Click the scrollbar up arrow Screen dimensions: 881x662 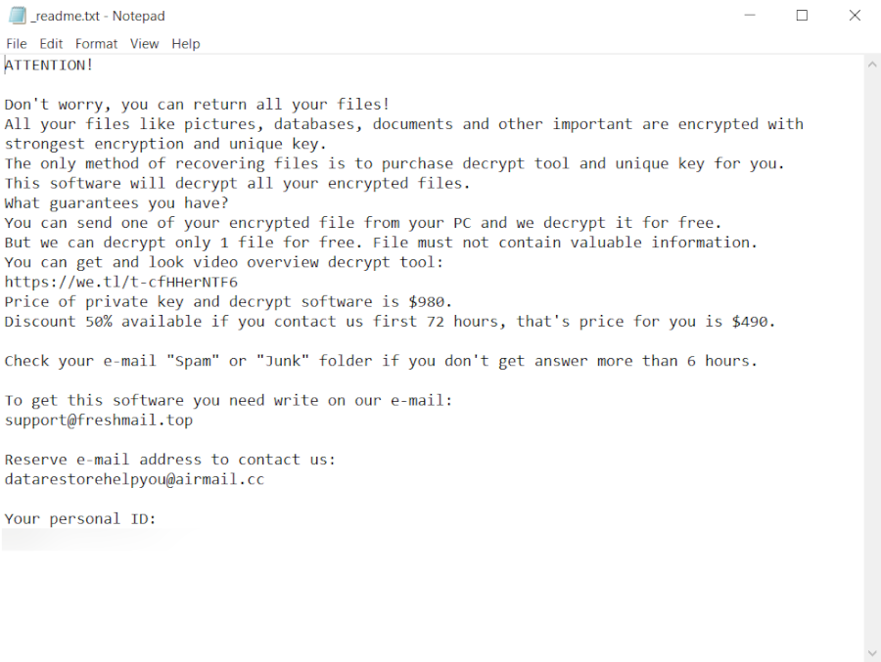click(872, 65)
